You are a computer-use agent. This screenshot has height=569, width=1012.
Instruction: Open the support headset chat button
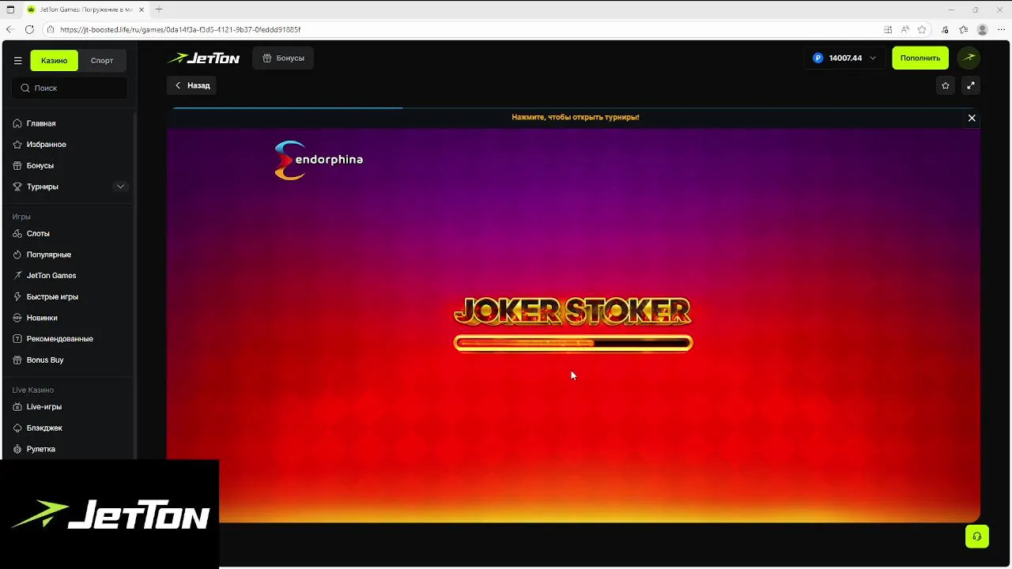(977, 537)
